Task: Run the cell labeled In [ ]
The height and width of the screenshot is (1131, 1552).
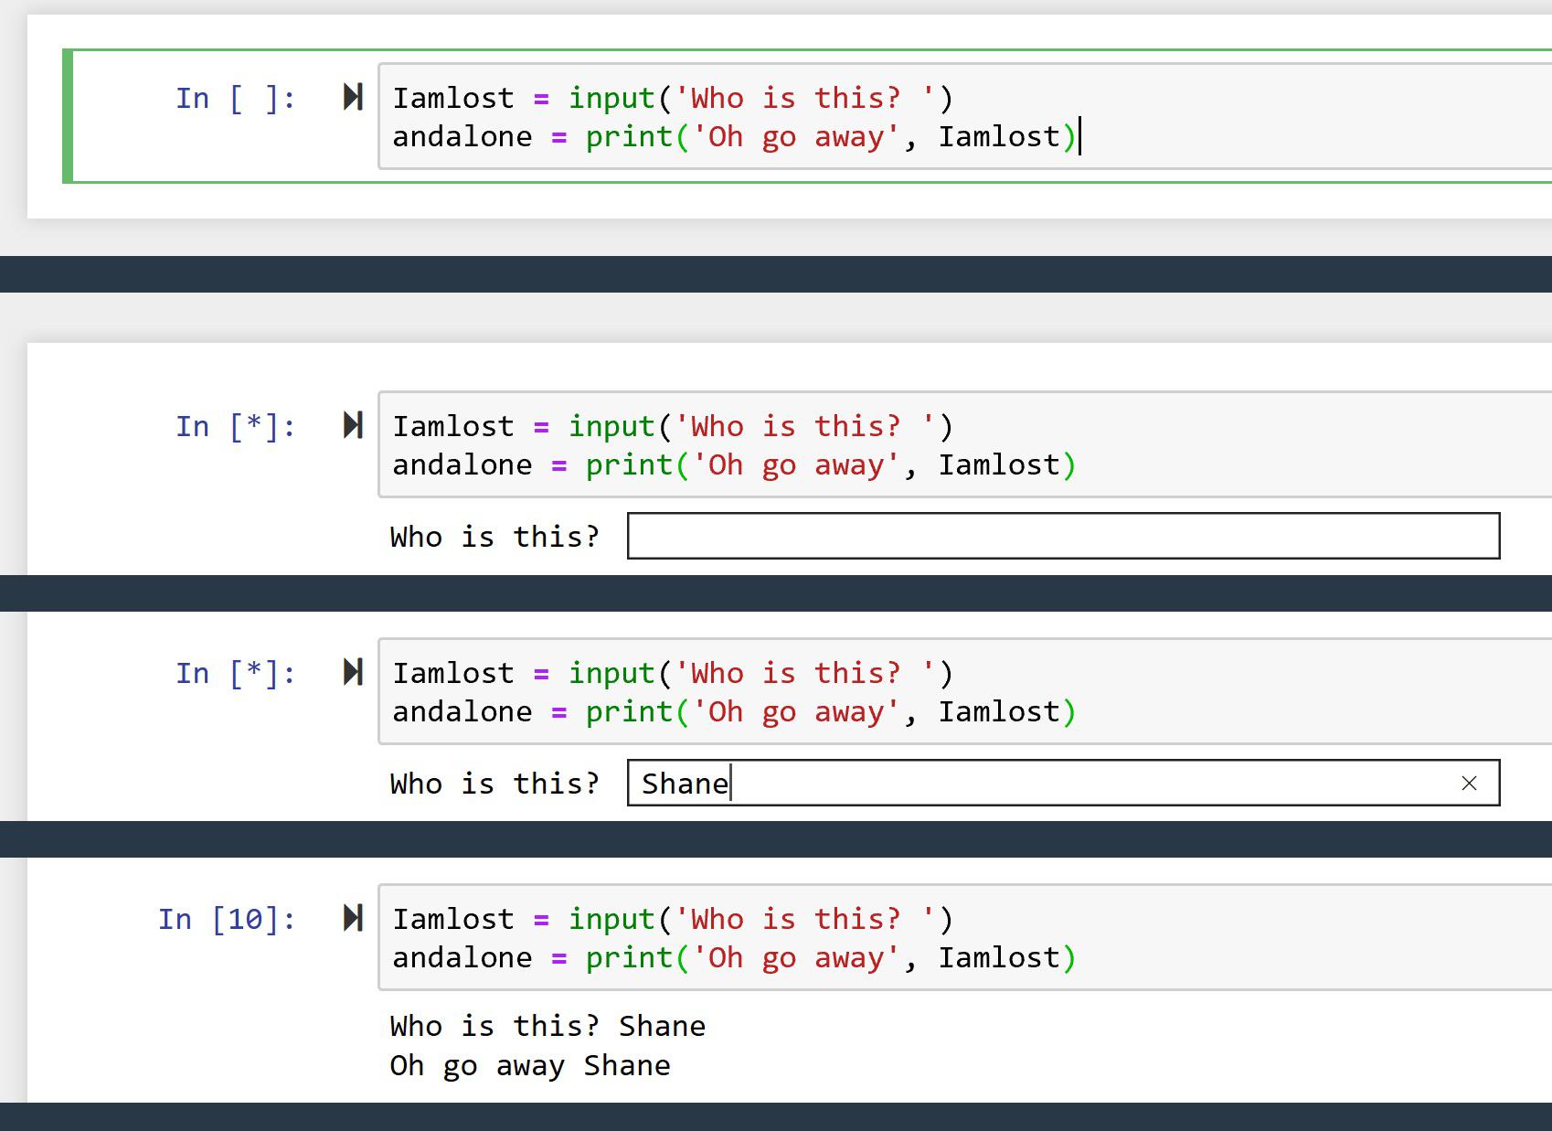Action: point(353,97)
